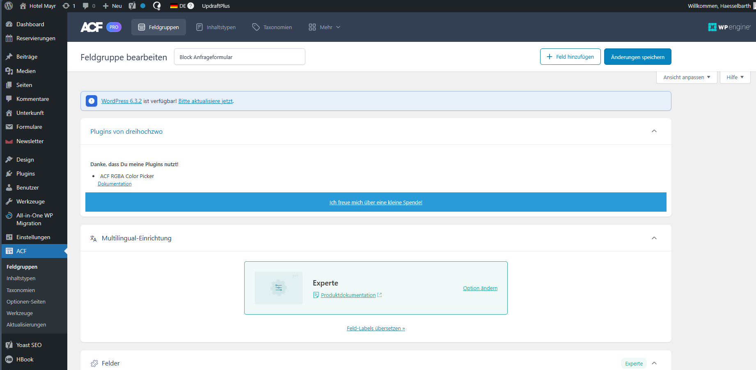Screen dimensions: 756x370
Task: Click the WP Engine logo
Action: [729, 27]
